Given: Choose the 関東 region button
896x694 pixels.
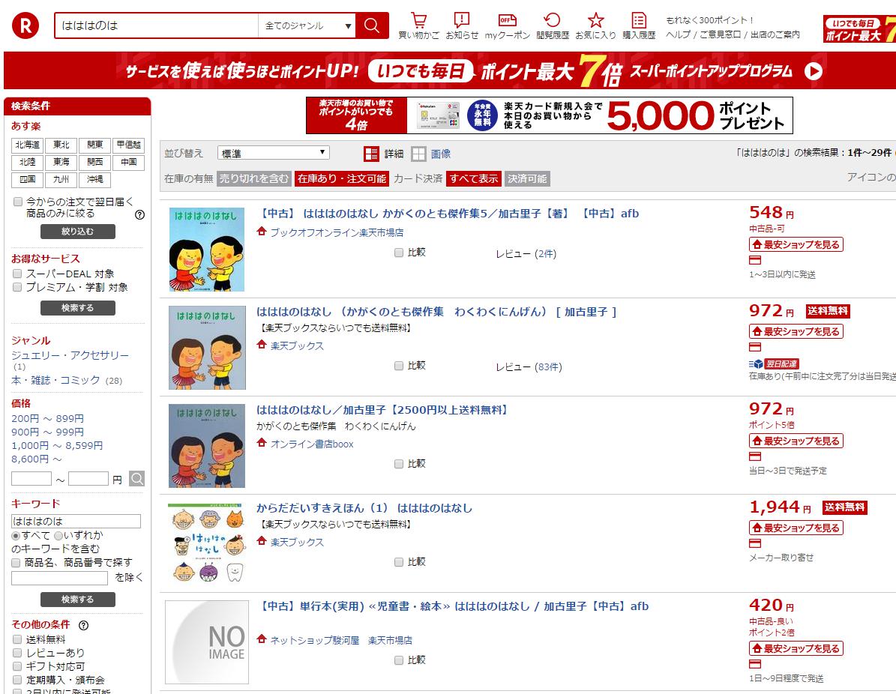Looking at the screenshot, I should [95, 145].
